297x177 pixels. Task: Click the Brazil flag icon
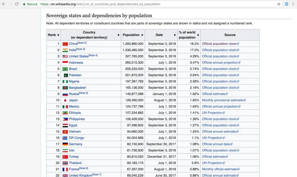tap(65, 69)
